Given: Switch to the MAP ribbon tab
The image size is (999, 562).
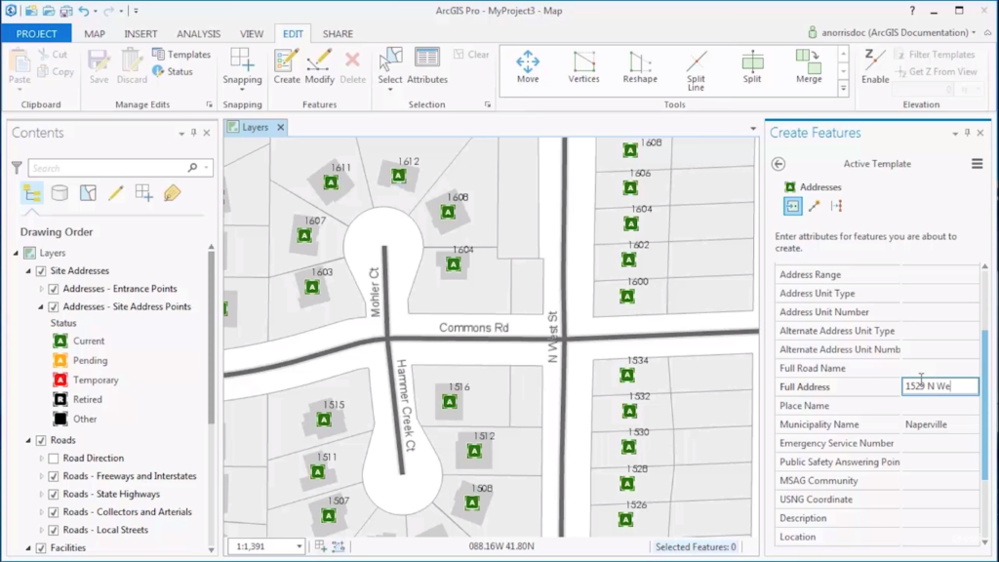Looking at the screenshot, I should coord(95,34).
